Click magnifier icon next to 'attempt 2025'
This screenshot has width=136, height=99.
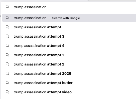tap(7, 73)
